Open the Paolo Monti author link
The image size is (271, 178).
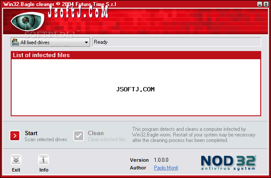pyautogui.click(x=166, y=168)
